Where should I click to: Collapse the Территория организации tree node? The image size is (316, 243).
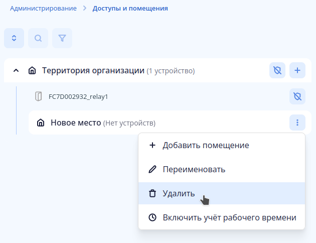pos(16,71)
